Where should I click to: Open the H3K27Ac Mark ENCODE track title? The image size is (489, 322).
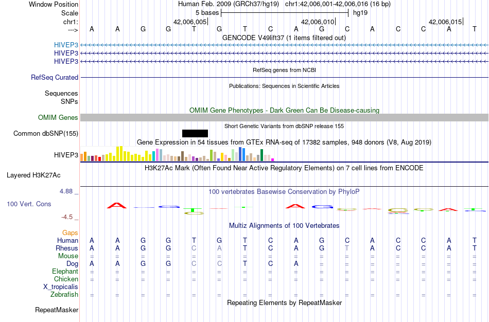pos(284,168)
